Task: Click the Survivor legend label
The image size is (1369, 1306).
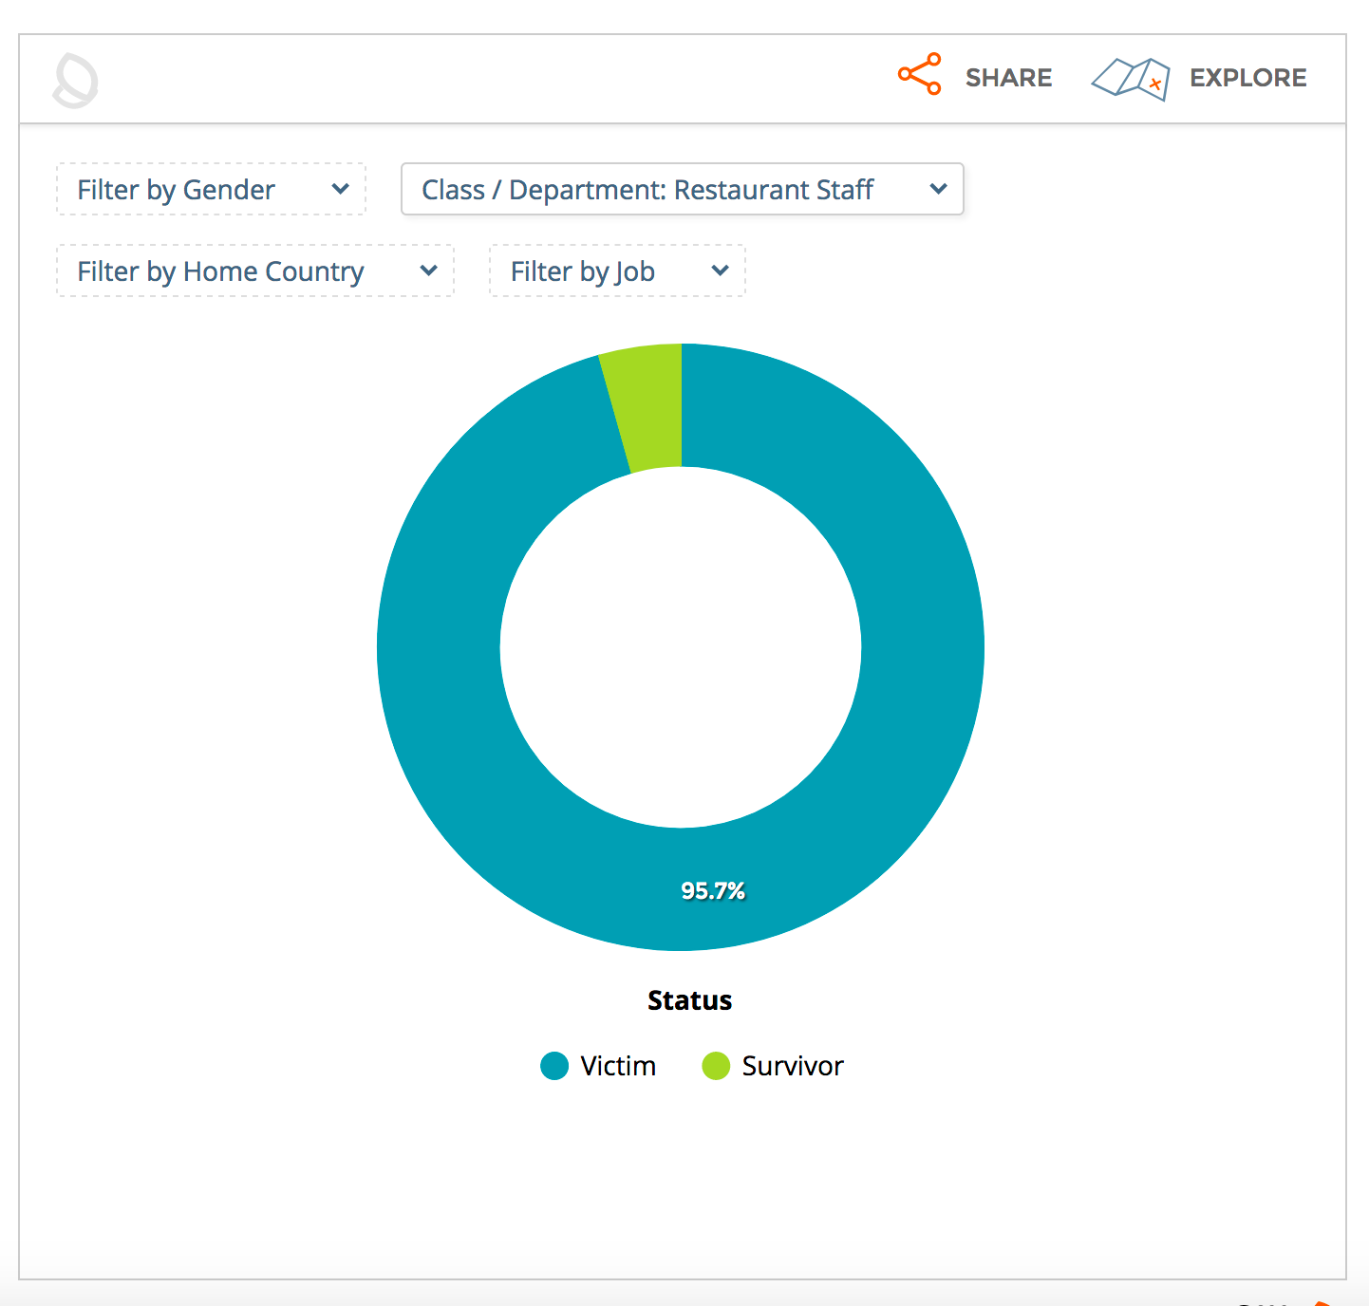Action: [x=793, y=1066]
